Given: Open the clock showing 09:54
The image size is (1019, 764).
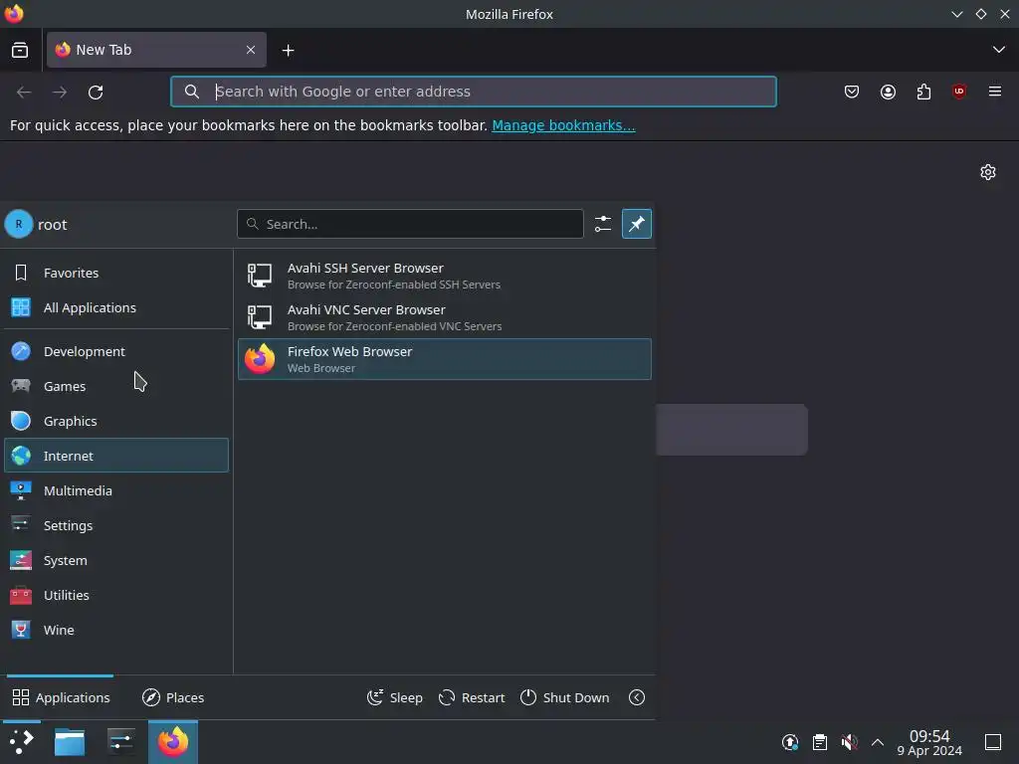Looking at the screenshot, I should [x=929, y=742].
